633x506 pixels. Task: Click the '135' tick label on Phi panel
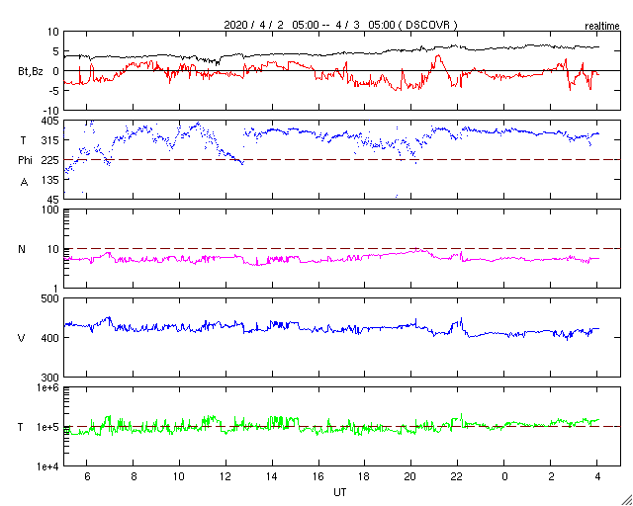pyautogui.click(x=50, y=180)
